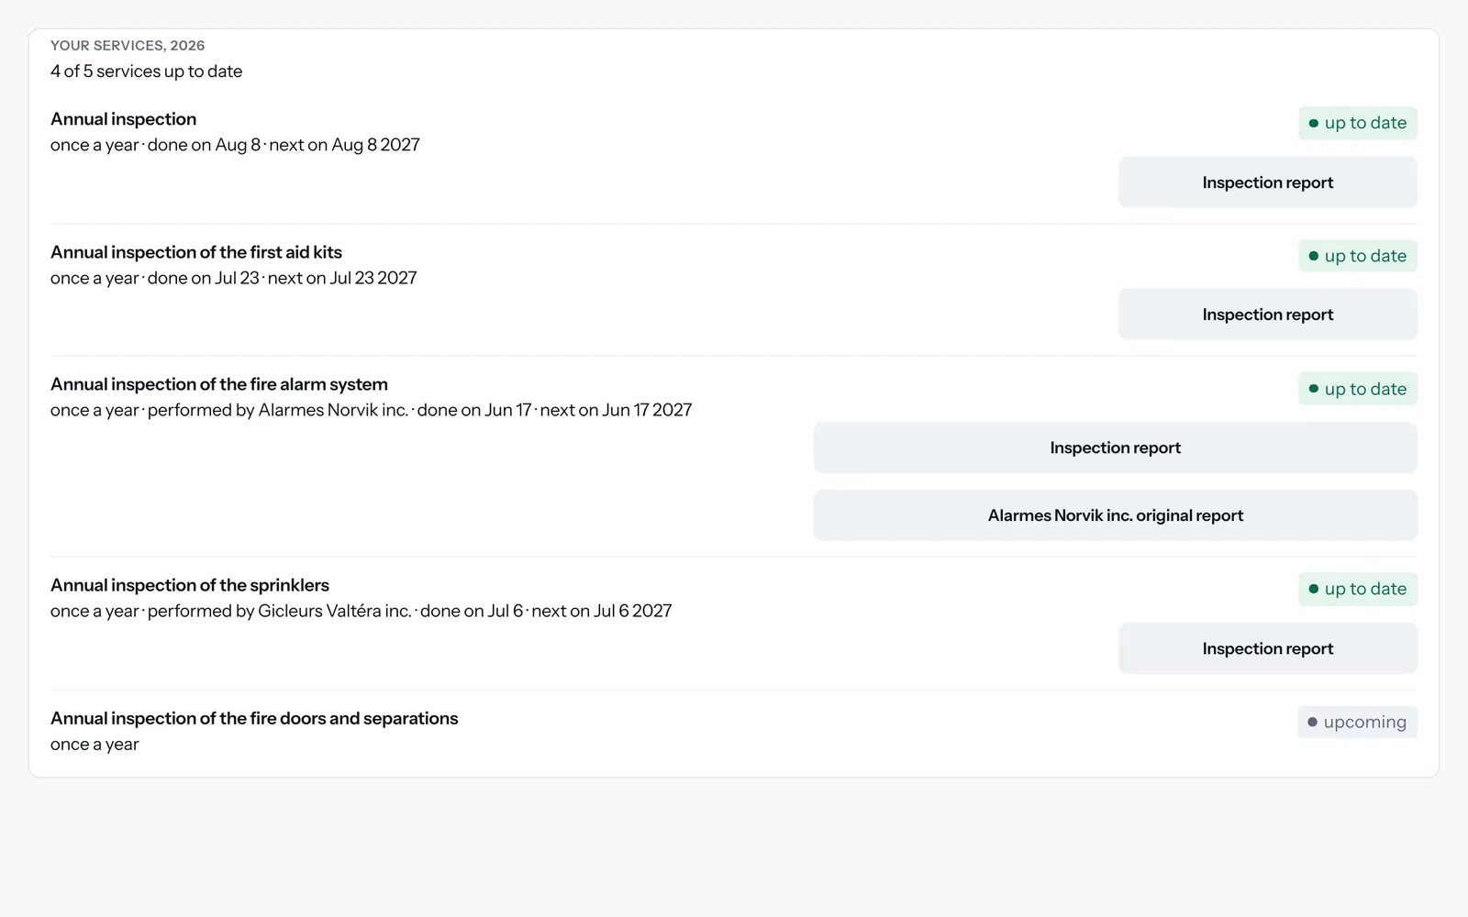Open Inspection report for first aid kits

pos(1267,315)
